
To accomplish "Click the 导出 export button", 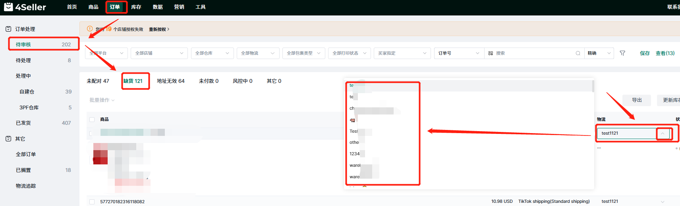I will (637, 100).
